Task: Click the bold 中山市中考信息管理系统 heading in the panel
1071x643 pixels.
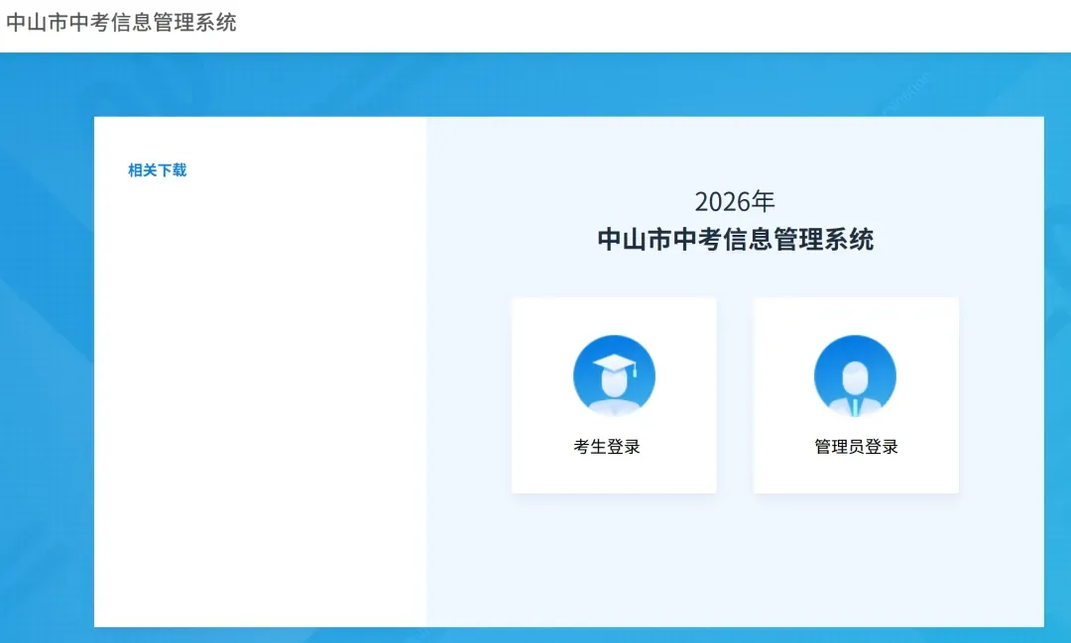Action: coord(735,240)
